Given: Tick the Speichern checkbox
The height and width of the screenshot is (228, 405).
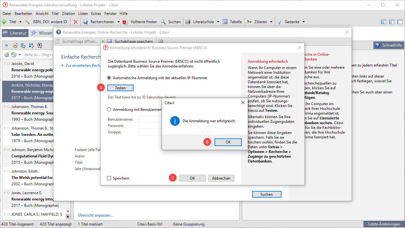Looking at the screenshot, I should 109,178.
